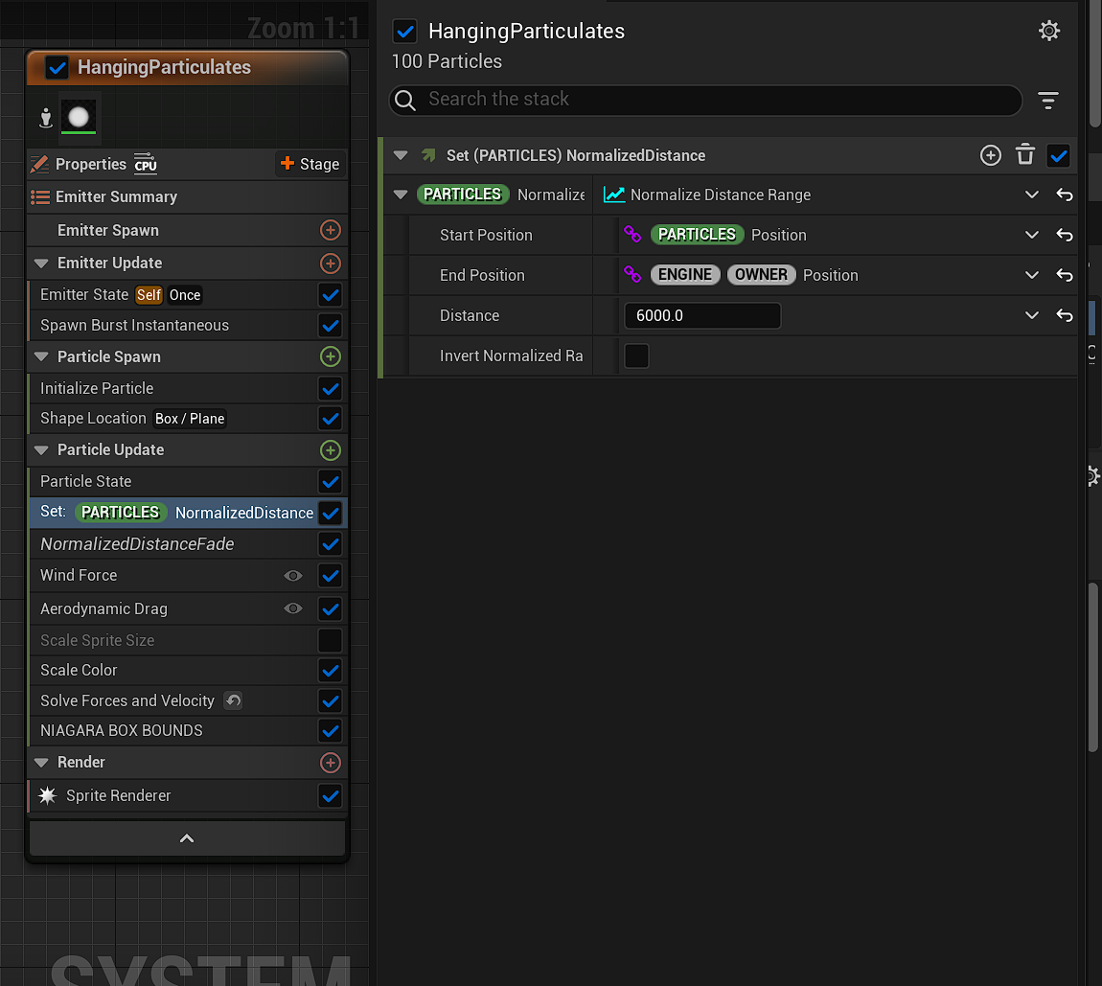Collapse the Particle Update group

click(x=41, y=450)
